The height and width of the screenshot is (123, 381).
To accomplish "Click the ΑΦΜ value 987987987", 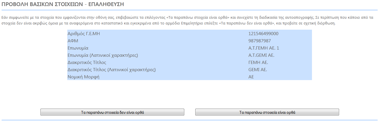I will coord(260,41).
